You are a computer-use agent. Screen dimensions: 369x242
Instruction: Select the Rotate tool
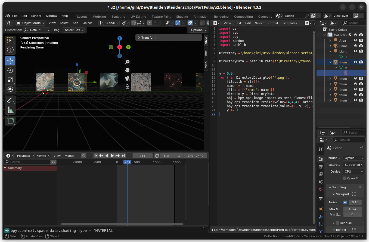tap(10, 70)
